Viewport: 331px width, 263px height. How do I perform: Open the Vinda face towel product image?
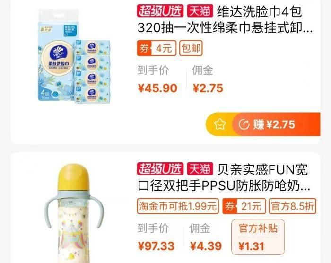pyautogui.click(x=74, y=56)
